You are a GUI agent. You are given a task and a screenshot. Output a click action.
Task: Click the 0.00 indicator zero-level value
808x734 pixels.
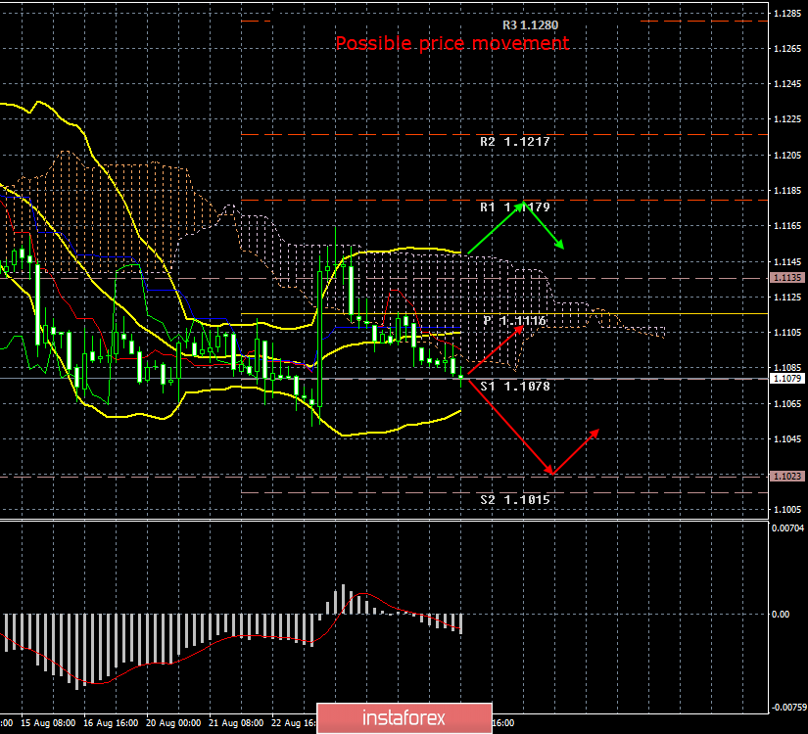[782, 614]
